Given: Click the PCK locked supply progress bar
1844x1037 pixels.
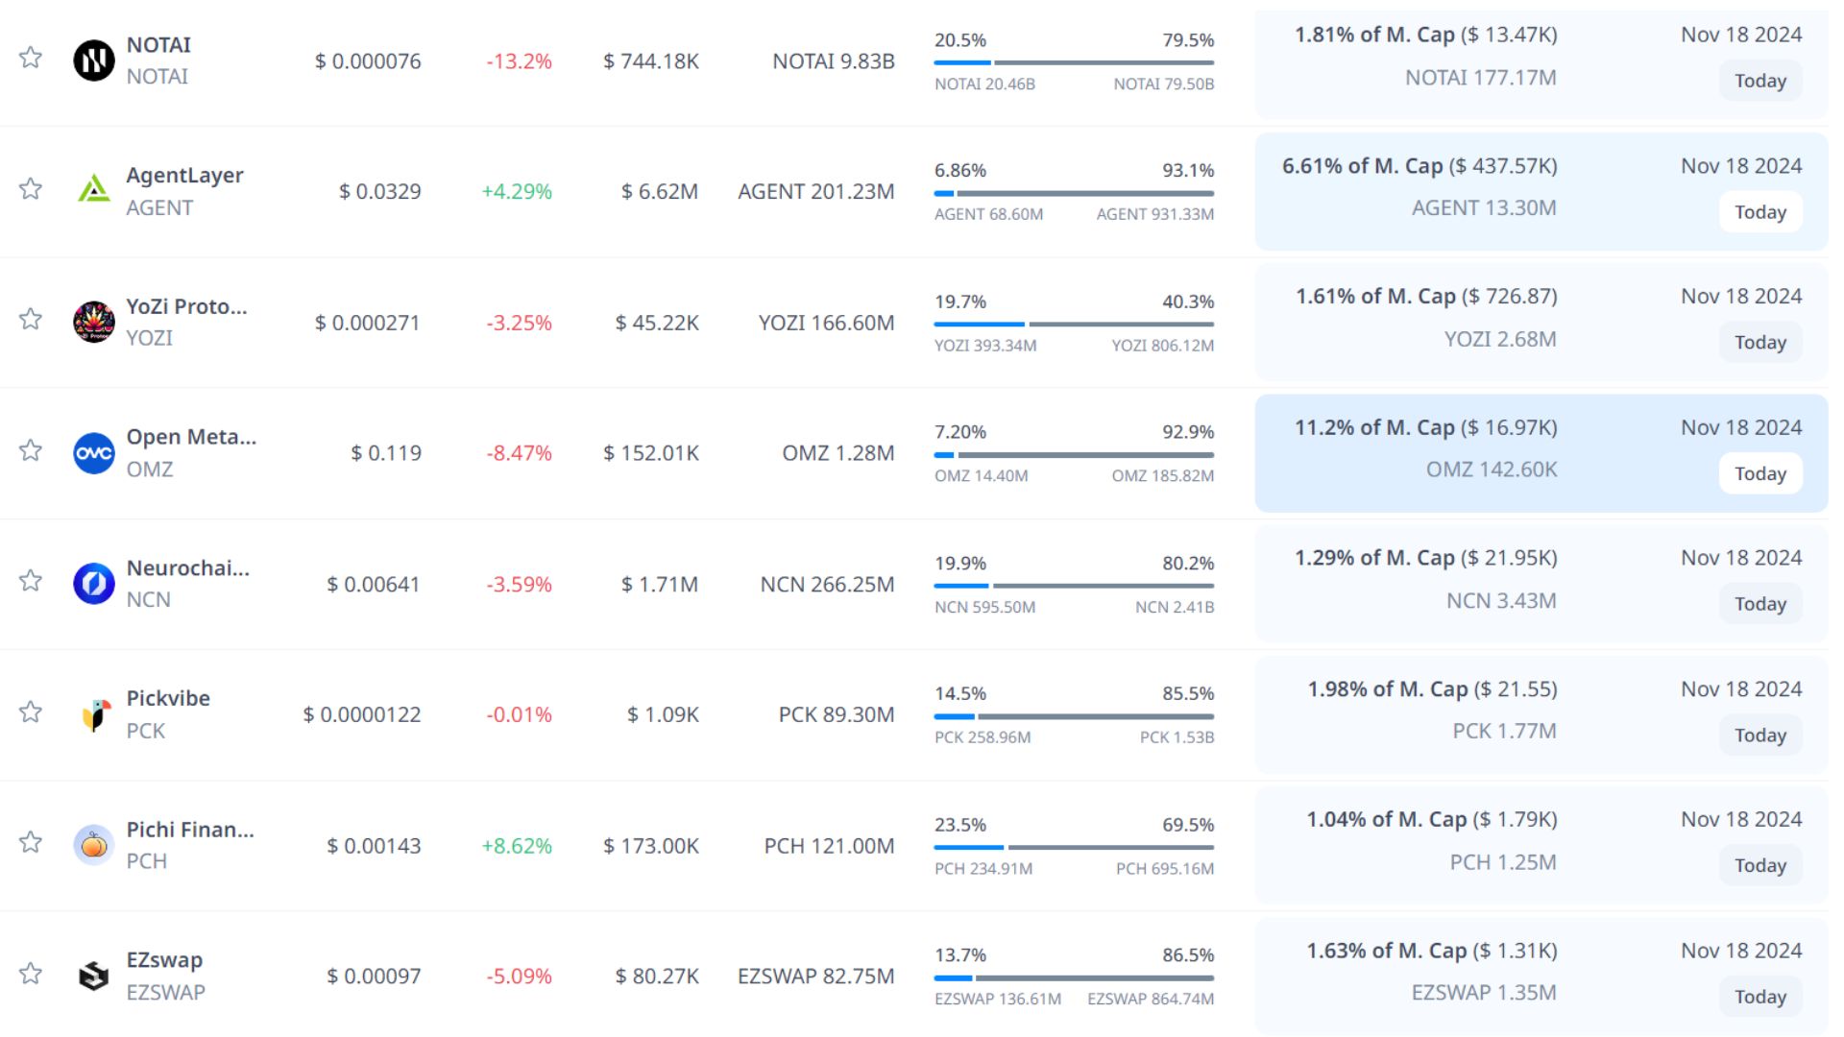Looking at the screenshot, I should pyautogui.click(x=1095, y=716).
